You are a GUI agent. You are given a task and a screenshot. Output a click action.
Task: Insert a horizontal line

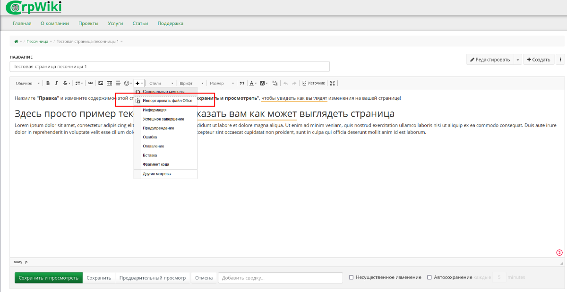pos(118,83)
